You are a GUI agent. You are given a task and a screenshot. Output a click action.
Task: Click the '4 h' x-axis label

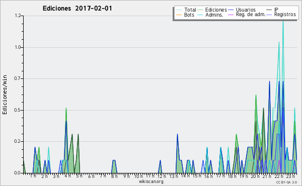tap(68, 176)
